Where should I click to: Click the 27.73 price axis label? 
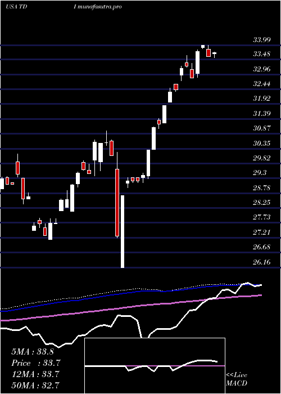click(x=262, y=217)
